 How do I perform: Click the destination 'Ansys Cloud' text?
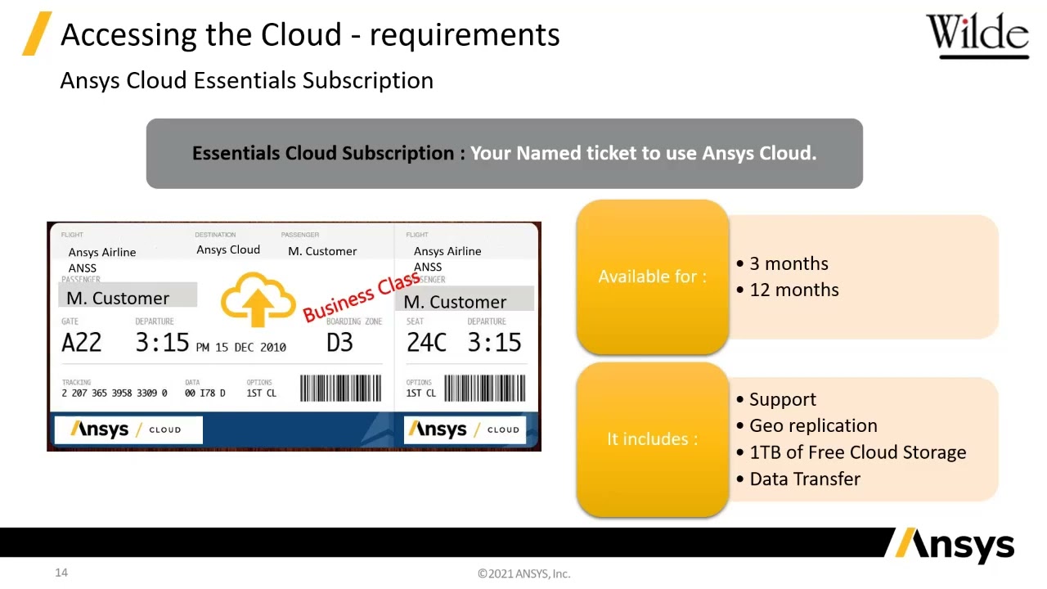click(x=228, y=250)
